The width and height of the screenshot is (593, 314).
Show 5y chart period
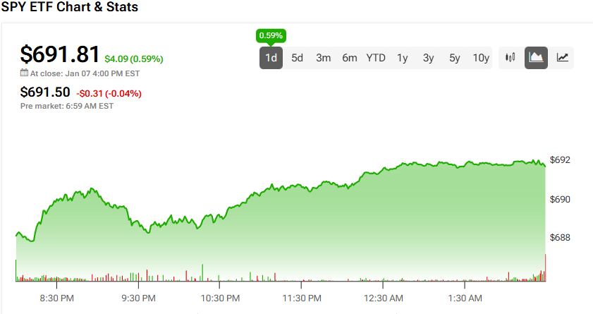coord(454,58)
